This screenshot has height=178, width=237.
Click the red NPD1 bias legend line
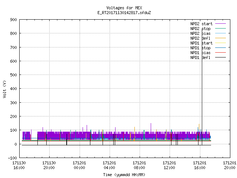(220, 53)
